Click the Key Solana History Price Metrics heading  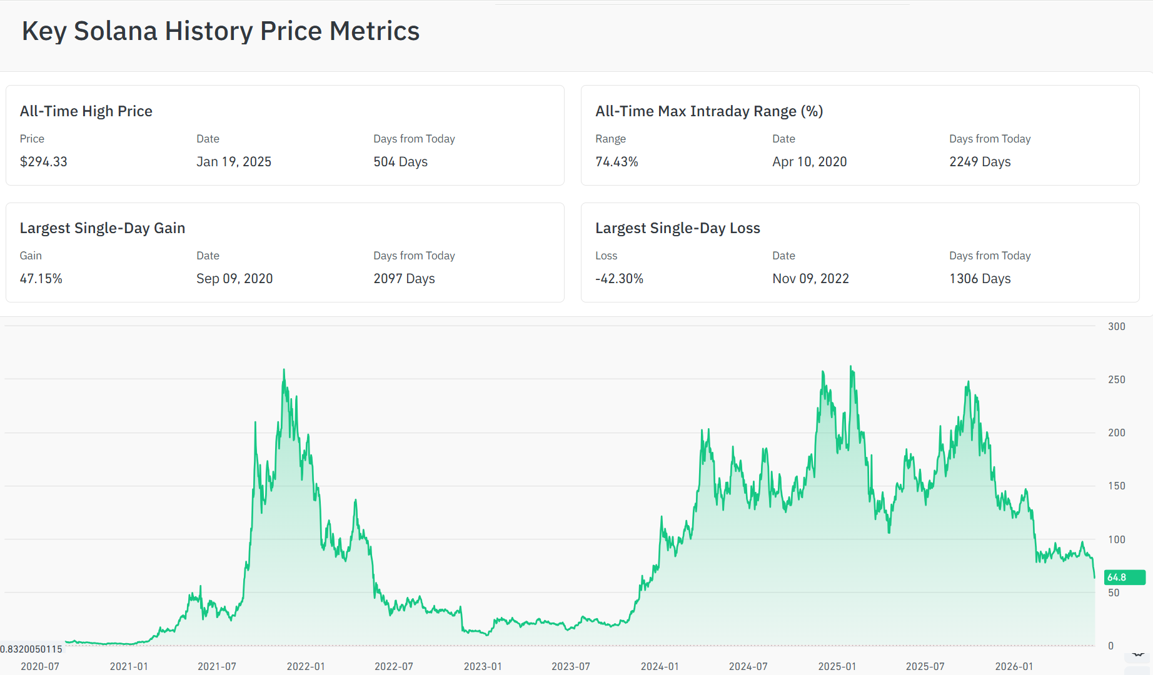[221, 31]
